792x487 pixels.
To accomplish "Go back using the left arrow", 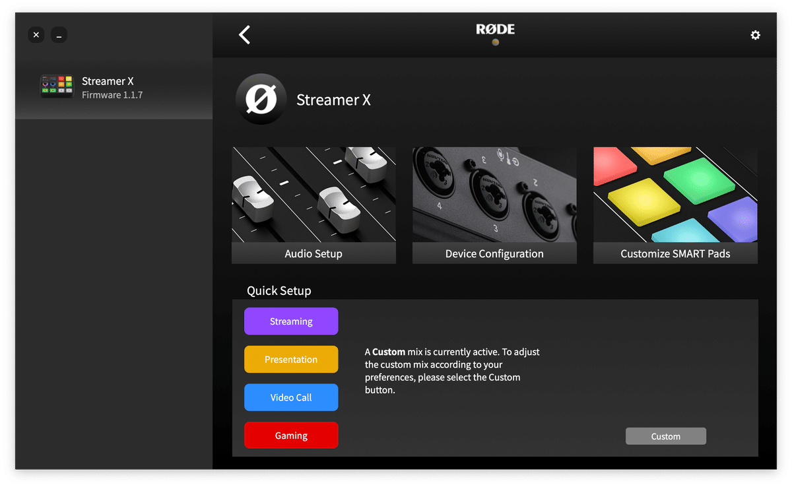I will (244, 35).
